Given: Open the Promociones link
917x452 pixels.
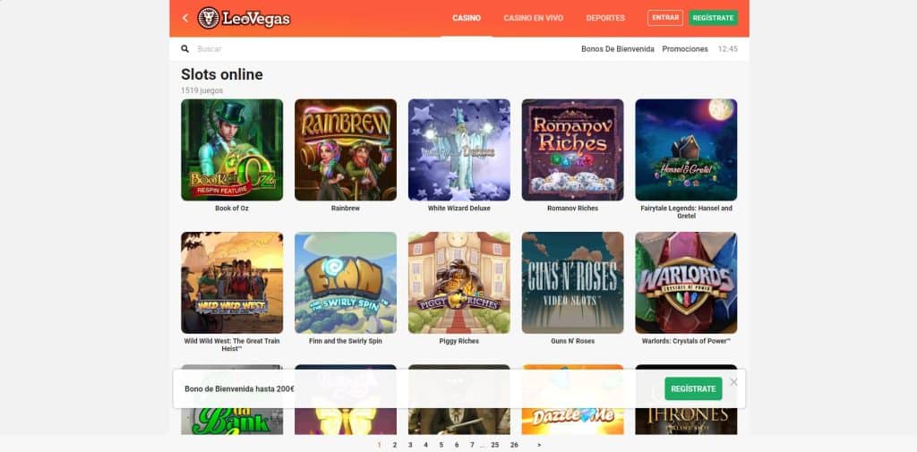Looking at the screenshot, I should [685, 49].
